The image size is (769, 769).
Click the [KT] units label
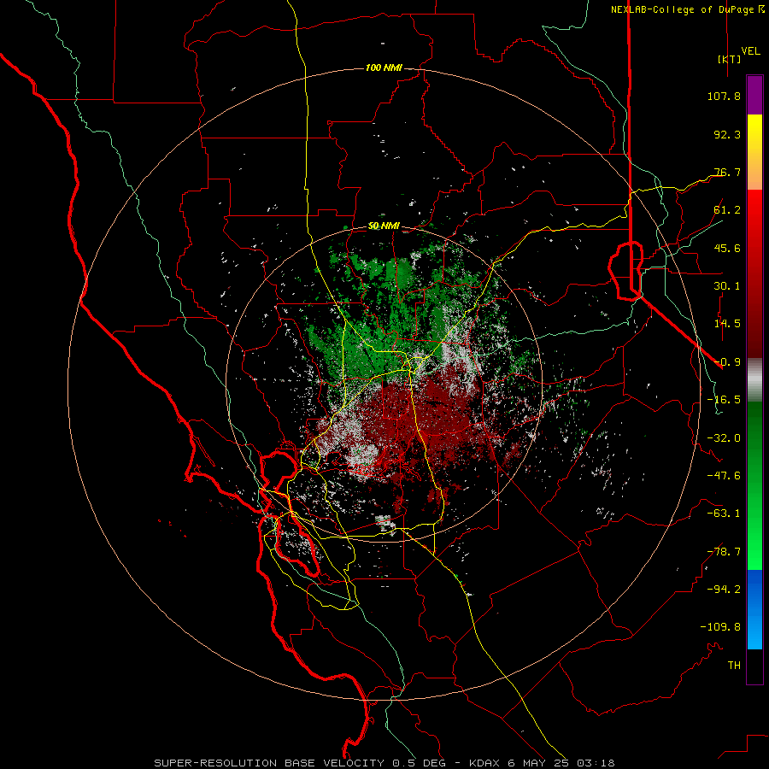click(730, 59)
